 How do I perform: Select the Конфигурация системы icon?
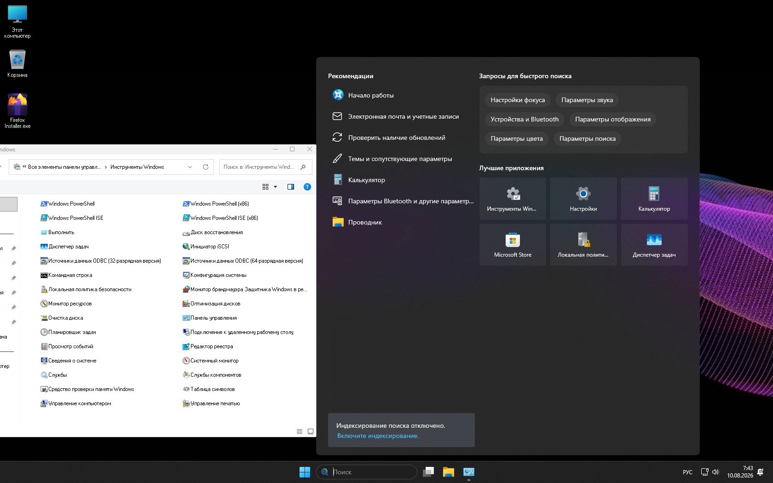click(x=186, y=275)
